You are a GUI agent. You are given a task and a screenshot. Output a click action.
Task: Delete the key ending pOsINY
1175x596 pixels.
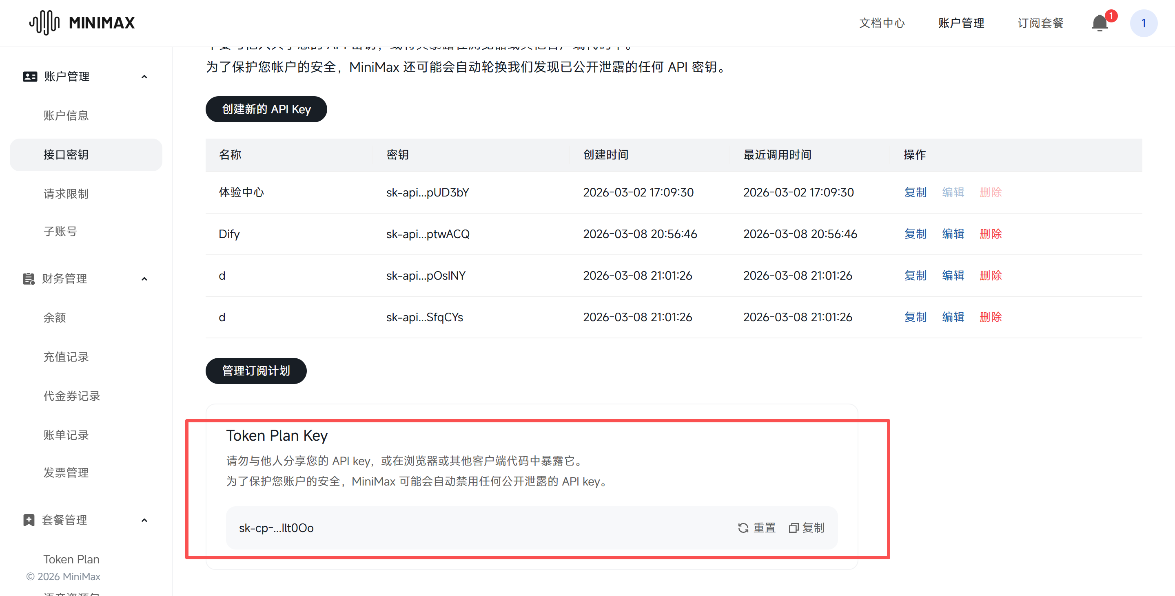(x=990, y=275)
